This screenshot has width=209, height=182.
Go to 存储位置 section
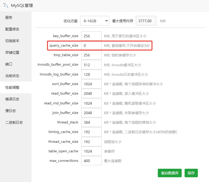[x=12, y=52]
